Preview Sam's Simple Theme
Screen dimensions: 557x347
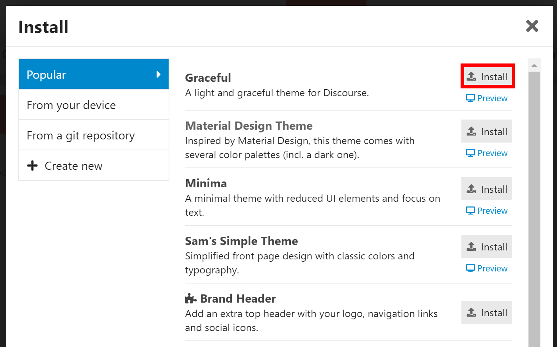click(x=487, y=268)
